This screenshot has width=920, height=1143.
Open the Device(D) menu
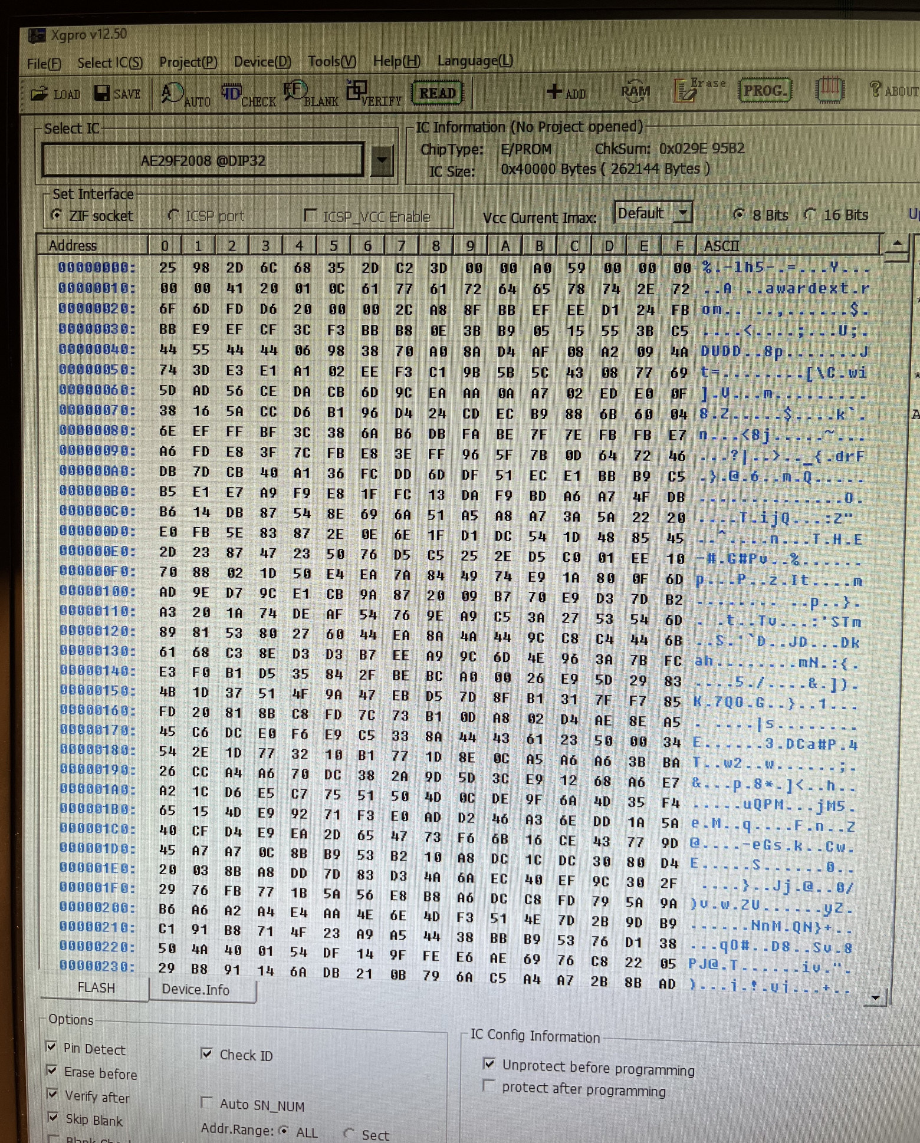pyautogui.click(x=262, y=62)
